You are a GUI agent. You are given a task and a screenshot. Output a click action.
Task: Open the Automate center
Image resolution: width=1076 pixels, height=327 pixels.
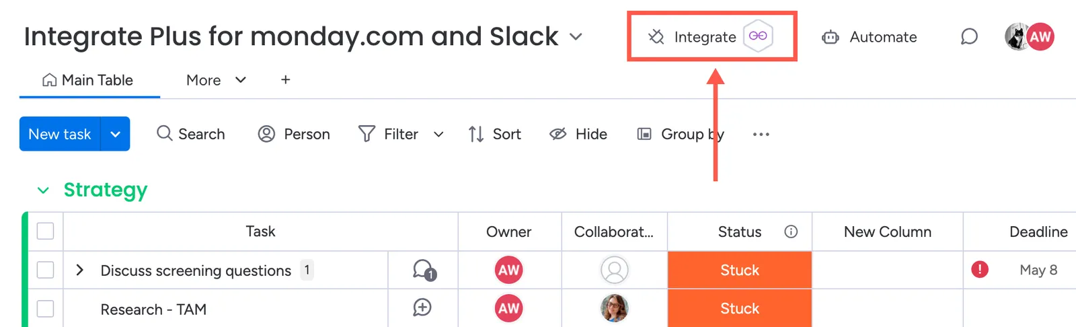tap(870, 37)
